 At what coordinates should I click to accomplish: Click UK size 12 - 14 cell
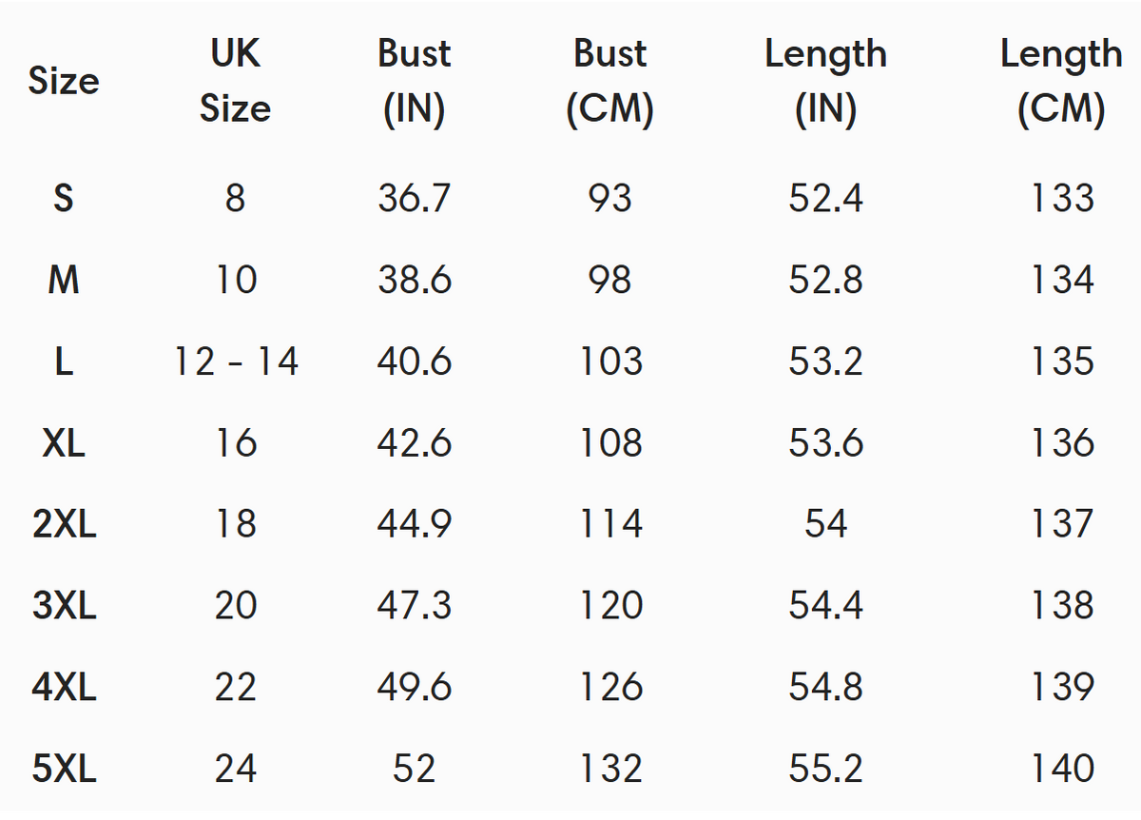point(236,361)
